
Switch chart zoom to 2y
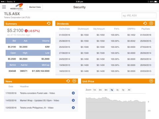pyautogui.click(x=118, y=90)
